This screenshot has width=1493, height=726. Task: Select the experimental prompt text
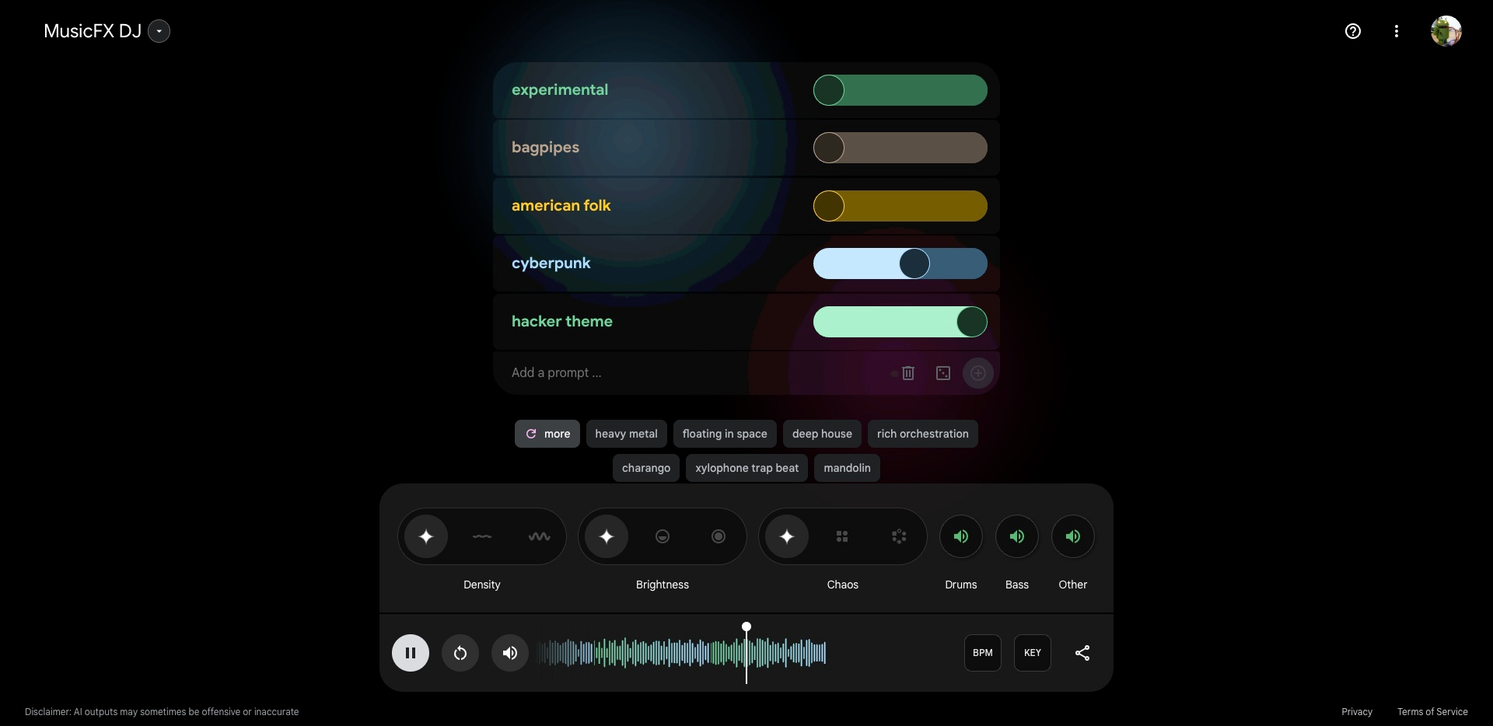560,89
